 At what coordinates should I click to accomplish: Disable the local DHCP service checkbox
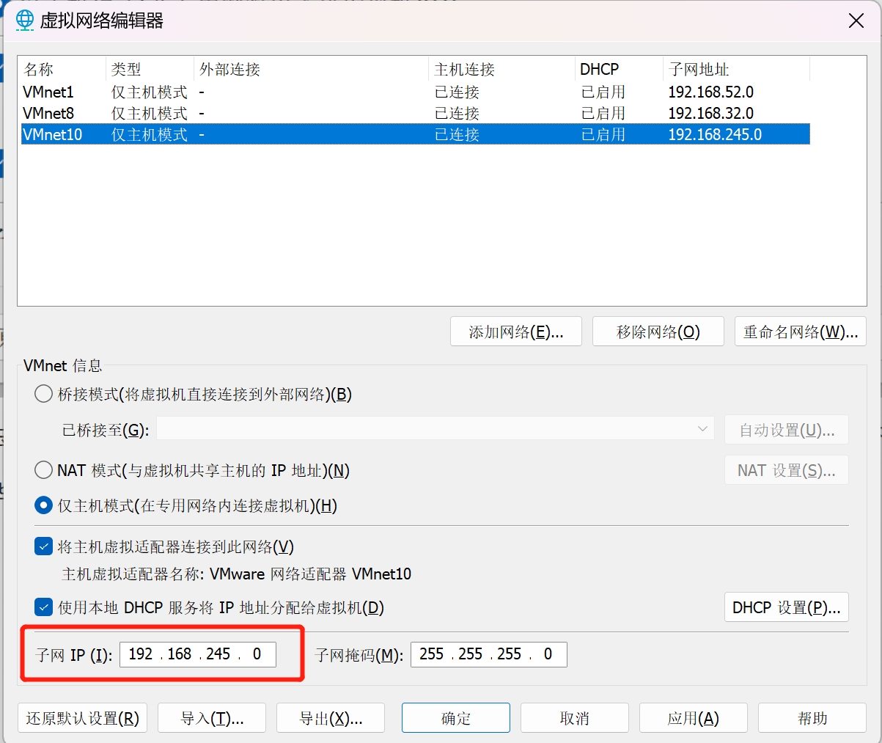(x=43, y=607)
